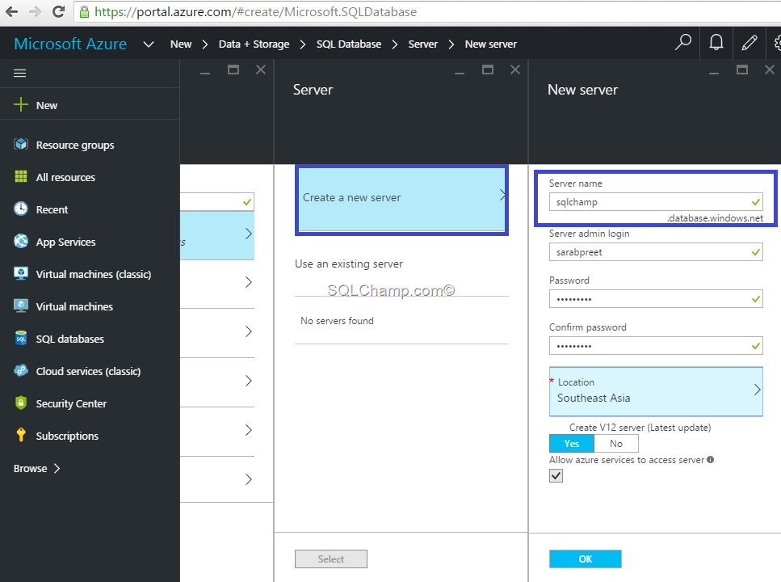Reload the page with refresh icon
Image resolution: width=781 pixels, height=582 pixels.
click(58, 11)
